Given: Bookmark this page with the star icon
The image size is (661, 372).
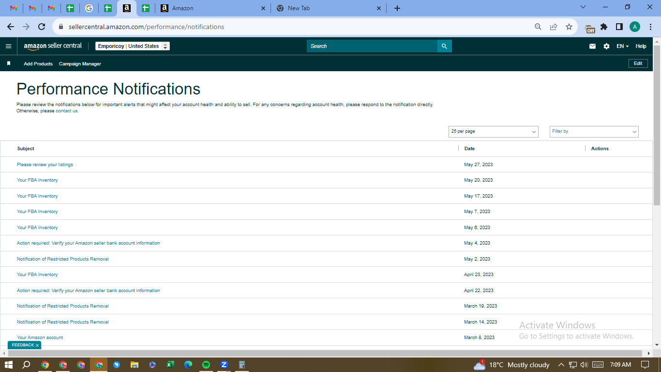Looking at the screenshot, I should click(x=569, y=27).
